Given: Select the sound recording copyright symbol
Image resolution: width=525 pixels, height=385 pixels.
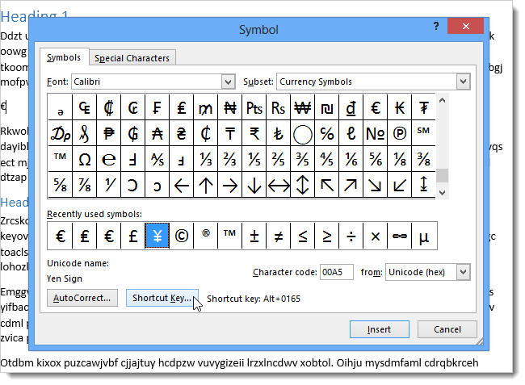Looking at the screenshot, I should (400, 133).
